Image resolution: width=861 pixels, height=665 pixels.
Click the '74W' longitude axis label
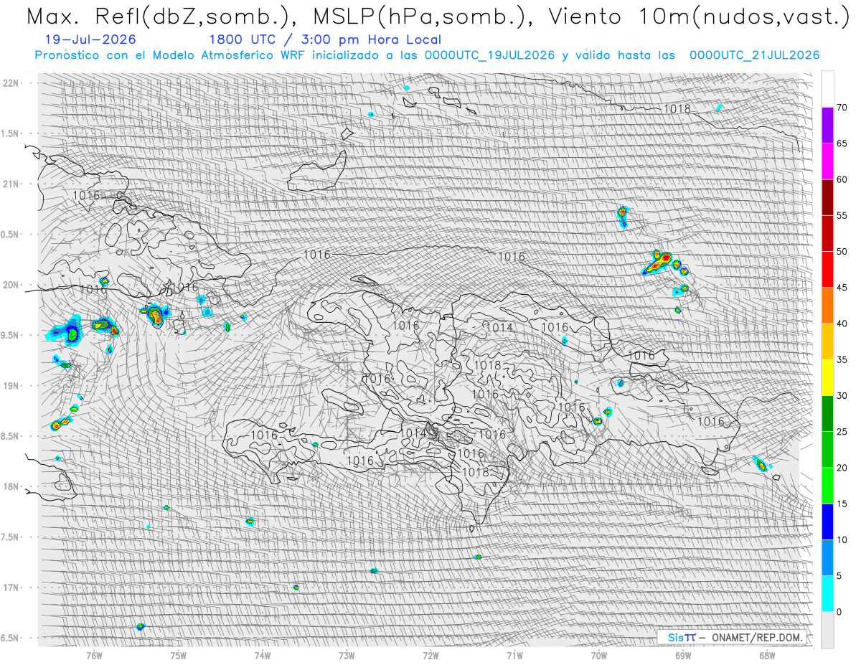point(262,655)
